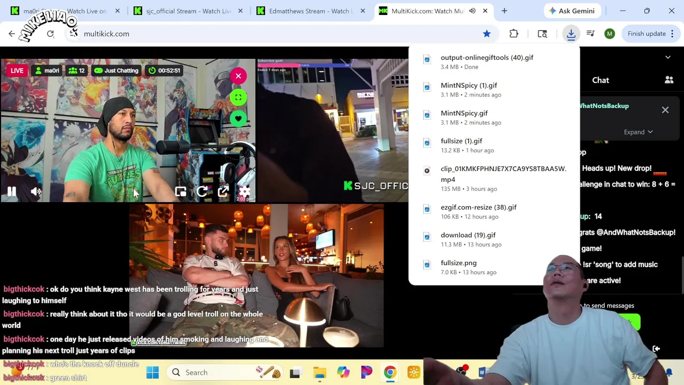Click the chat collapse arrow icon
This screenshot has width=684, height=385.
point(656,349)
